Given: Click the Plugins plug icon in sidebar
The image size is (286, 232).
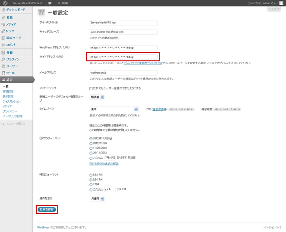Looking at the screenshot, I should coord(3,59).
